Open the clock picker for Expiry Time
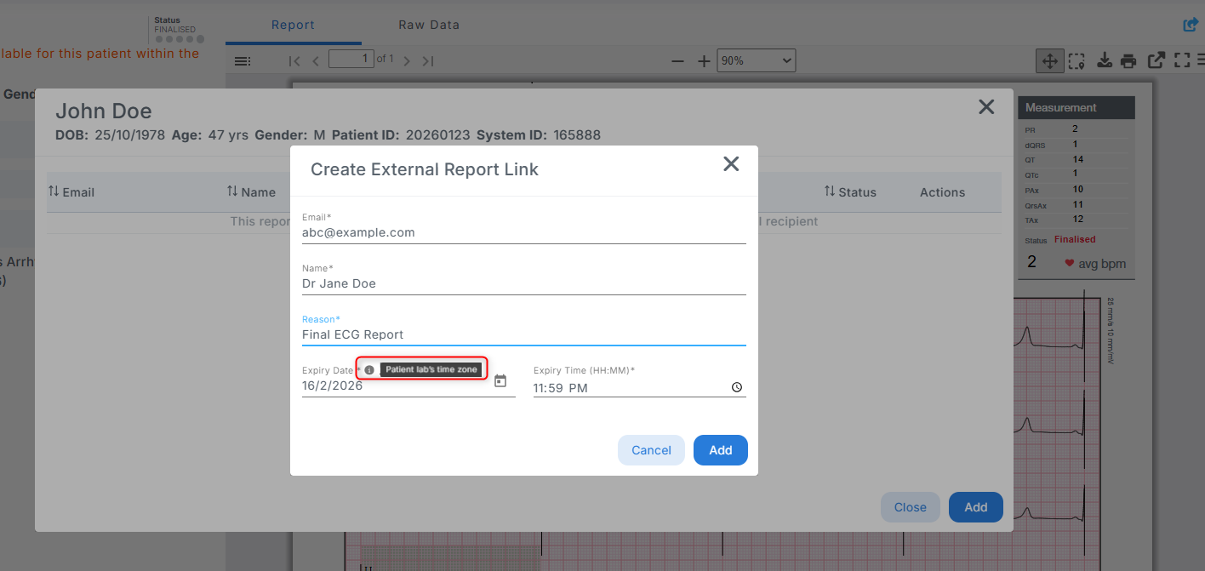1205x571 pixels. click(x=735, y=386)
